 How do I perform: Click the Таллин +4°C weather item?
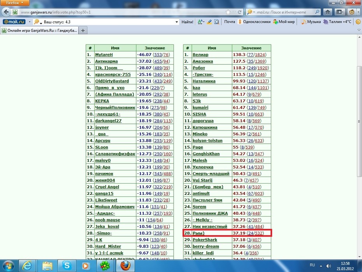(x=337, y=22)
